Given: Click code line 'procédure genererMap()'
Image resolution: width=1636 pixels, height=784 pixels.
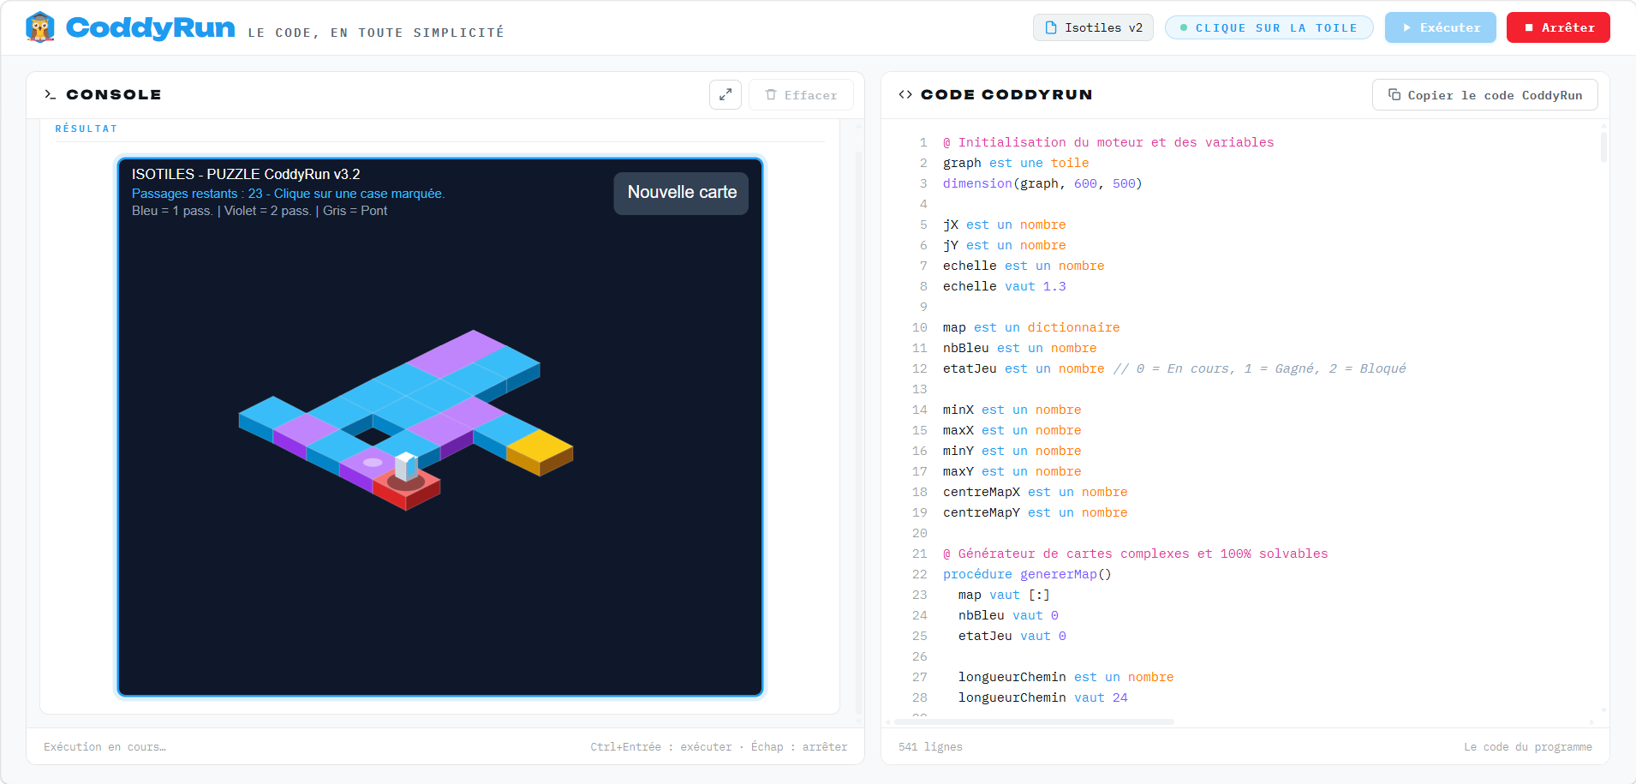Looking at the screenshot, I should (x=1027, y=574).
